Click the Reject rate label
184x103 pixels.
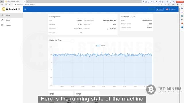(87, 25)
